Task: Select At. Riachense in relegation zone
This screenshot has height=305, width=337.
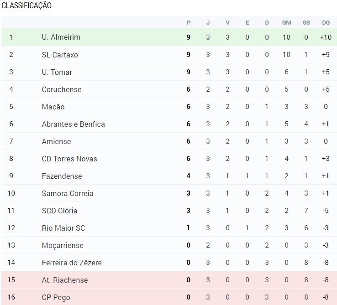Action: [x=65, y=280]
